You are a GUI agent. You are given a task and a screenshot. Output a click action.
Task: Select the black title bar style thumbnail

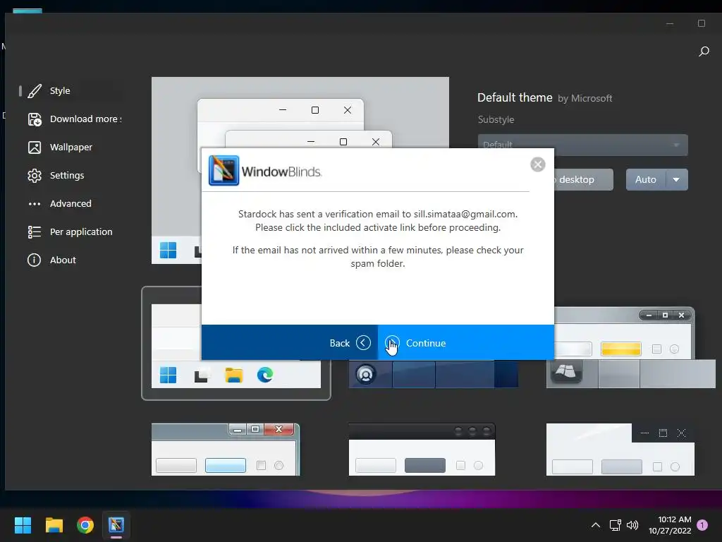pyautogui.click(x=422, y=450)
